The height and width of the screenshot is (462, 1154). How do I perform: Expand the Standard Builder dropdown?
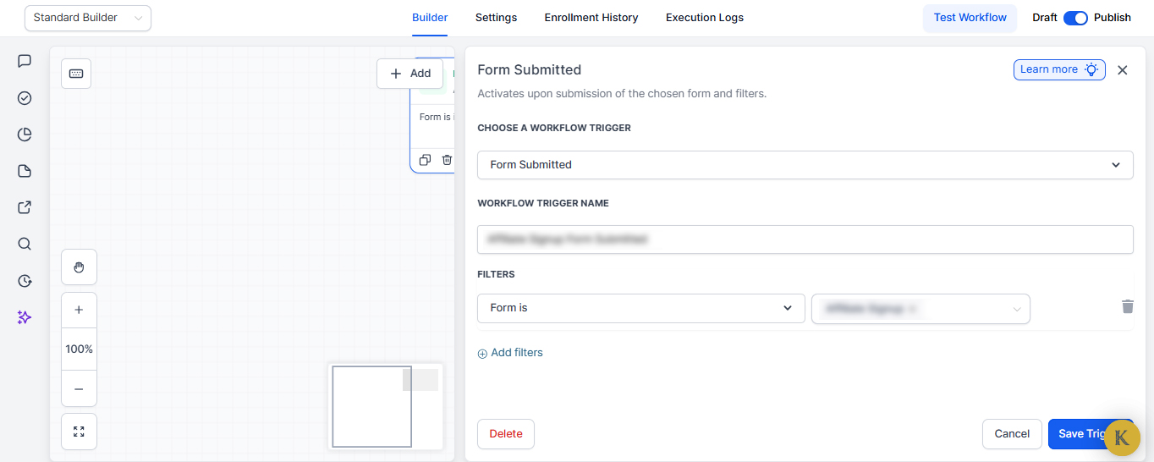click(x=88, y=18)
